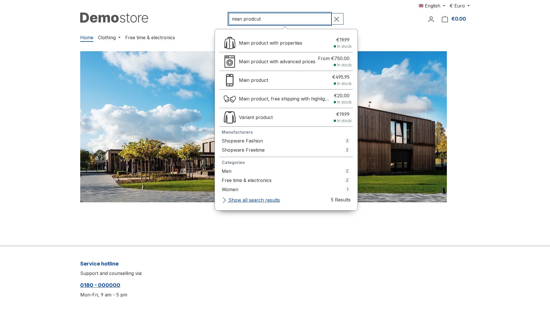
Task: Click the Manufacturers heading
Action: pos(237,132)
